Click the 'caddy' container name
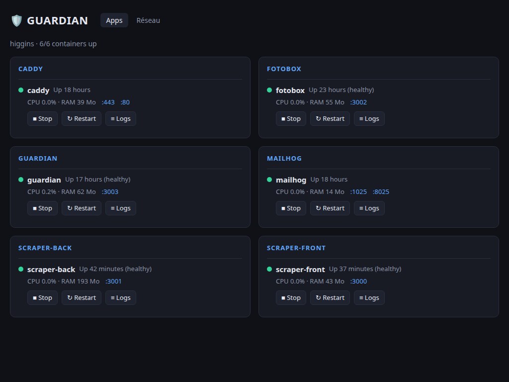The width and height of the screenshot is (509, 382). pyautogui.click(x=38, y=91)
